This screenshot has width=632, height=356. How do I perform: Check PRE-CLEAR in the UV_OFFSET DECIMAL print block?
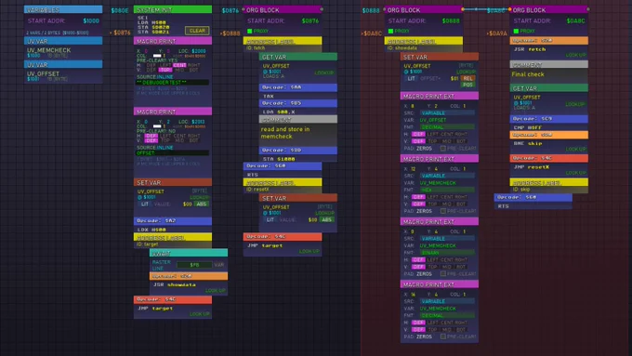[443, 149]
